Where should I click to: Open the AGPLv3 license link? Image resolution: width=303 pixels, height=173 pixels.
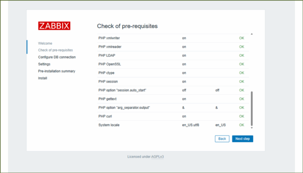tap(157, 157)
